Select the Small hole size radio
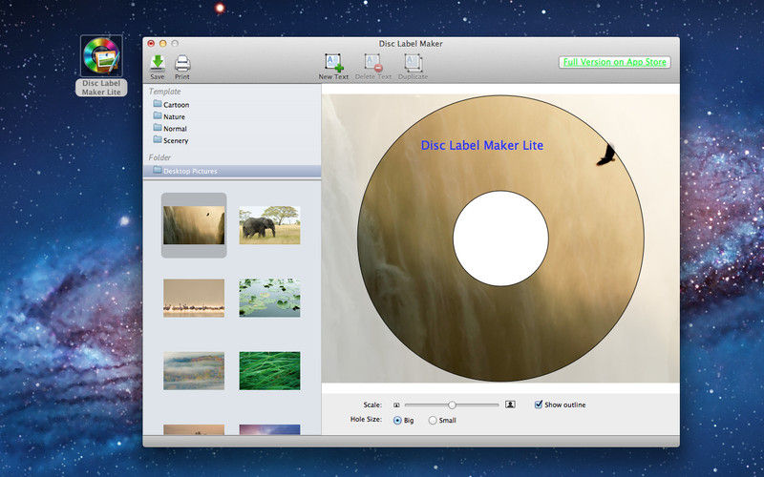 point(433,420)
